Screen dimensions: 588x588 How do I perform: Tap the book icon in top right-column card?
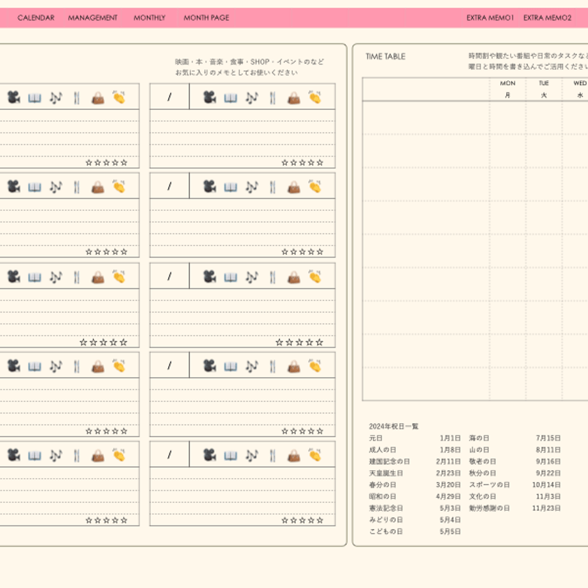tap(231, 98)
